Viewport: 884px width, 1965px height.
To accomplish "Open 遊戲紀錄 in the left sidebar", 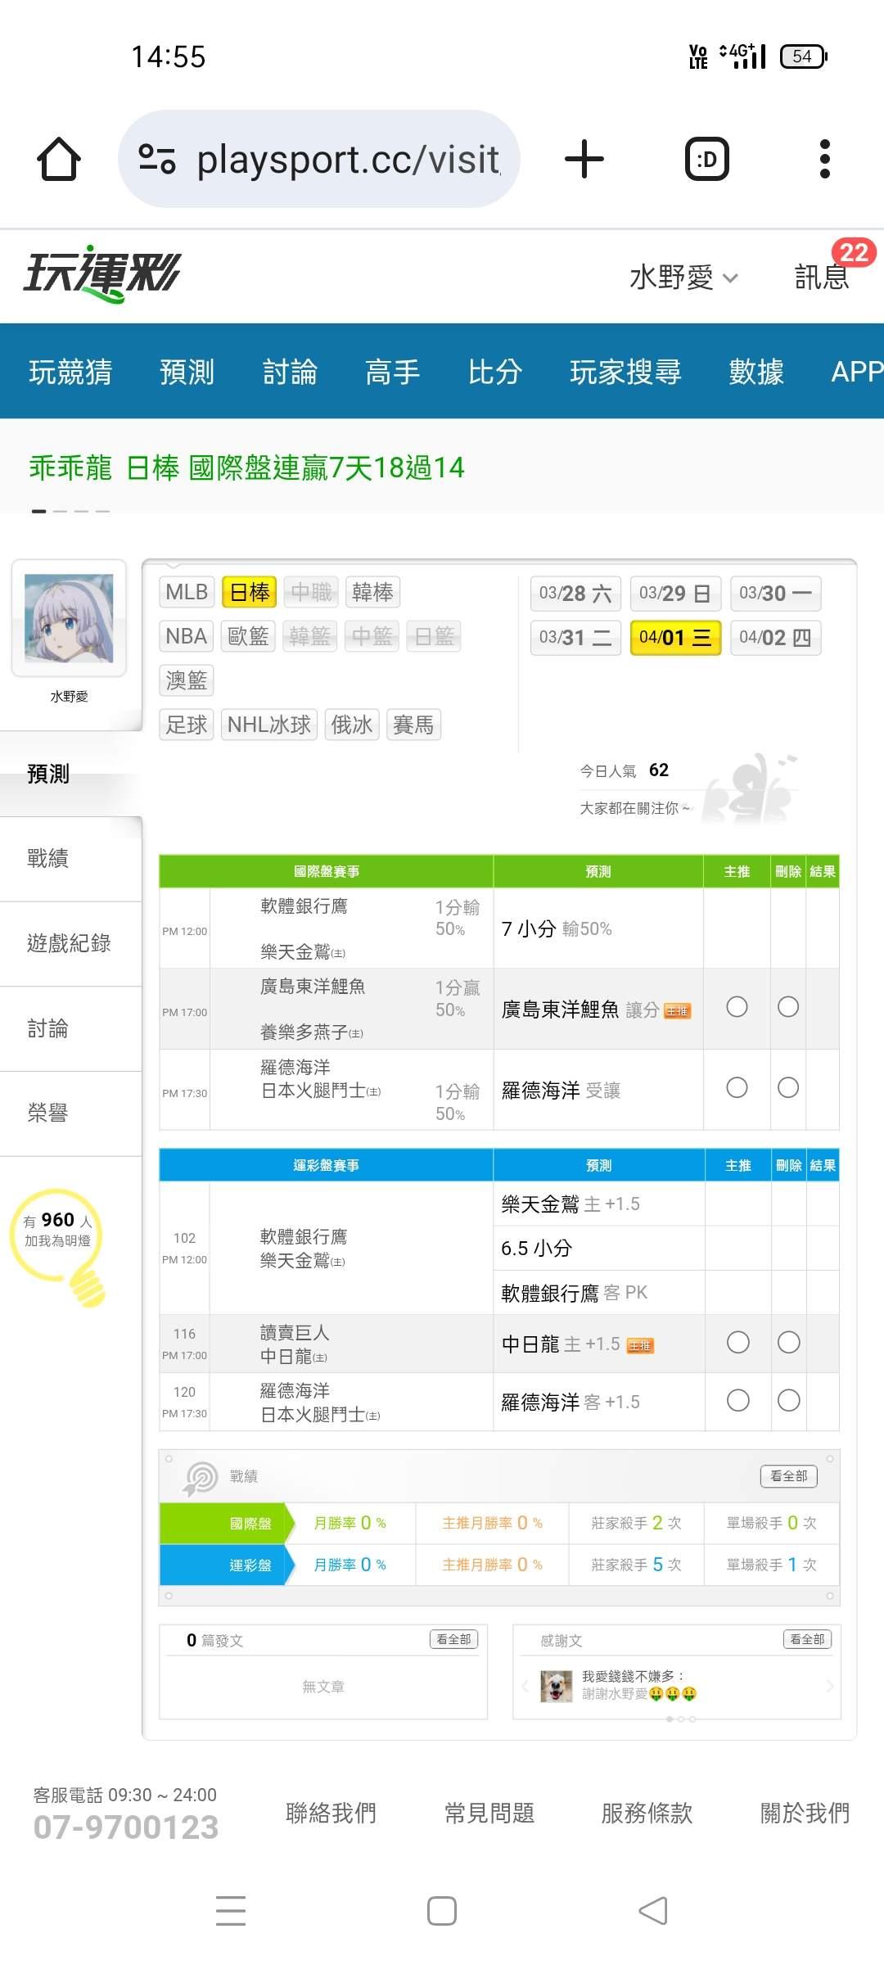I will (70, 943).
